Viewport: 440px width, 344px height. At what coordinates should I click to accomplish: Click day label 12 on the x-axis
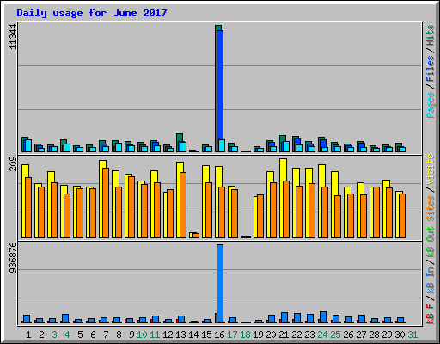(x=168, y=335)
